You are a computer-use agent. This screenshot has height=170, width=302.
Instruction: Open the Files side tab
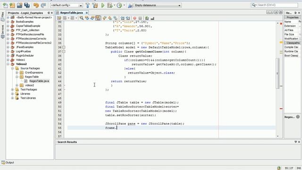(2, 17)
